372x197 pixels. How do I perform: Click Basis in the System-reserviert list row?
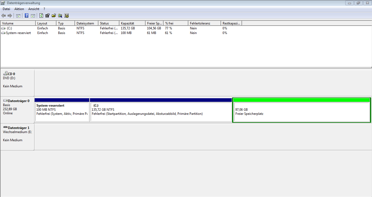click(62, 33)
